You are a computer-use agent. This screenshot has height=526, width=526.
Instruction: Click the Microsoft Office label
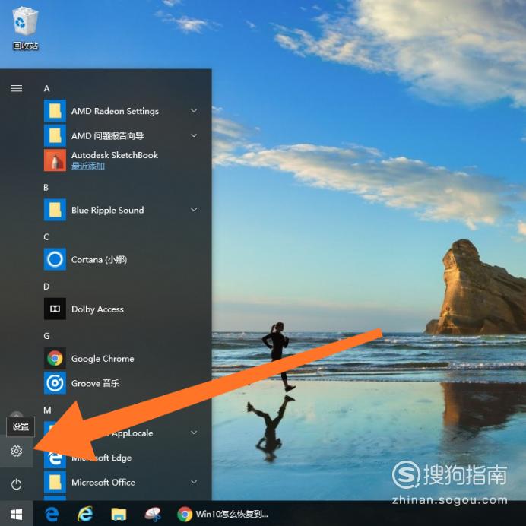click(x=103, y=483)
